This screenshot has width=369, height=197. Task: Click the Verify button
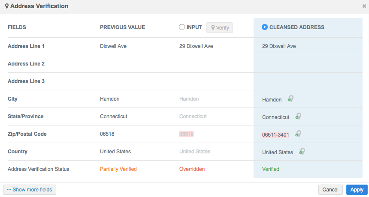pyautogui.click(x=220, y=27)
